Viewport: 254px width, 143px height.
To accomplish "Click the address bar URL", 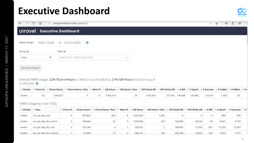I will pos(70,24).
